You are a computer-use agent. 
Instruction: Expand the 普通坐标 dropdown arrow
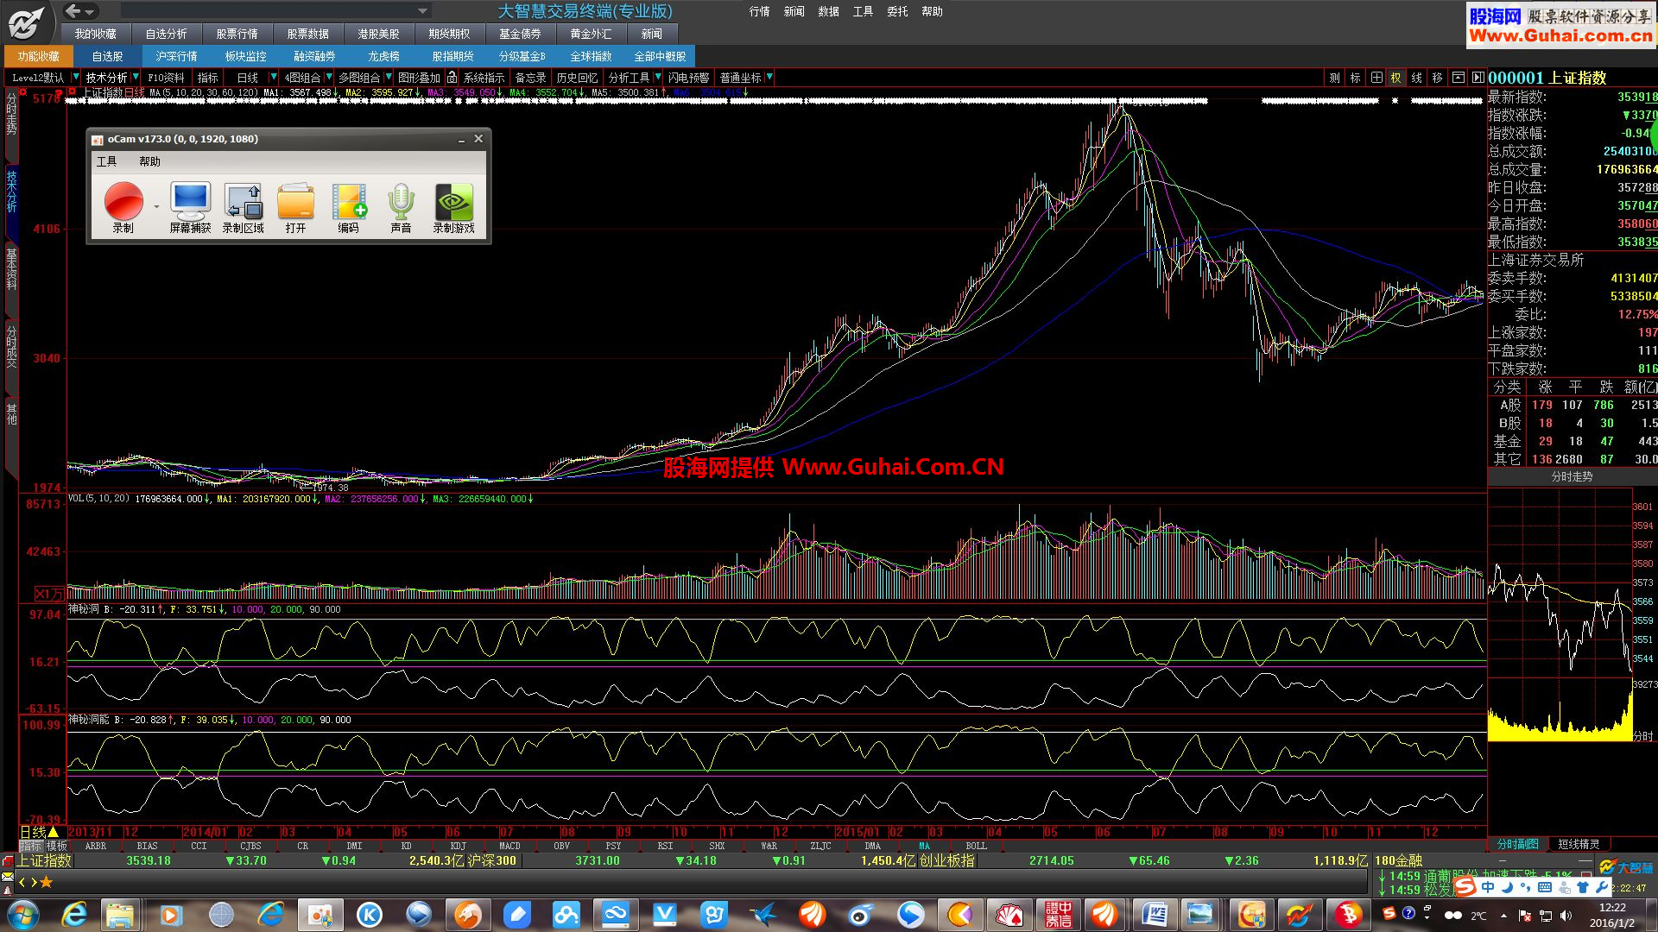[x=769, y=78]
